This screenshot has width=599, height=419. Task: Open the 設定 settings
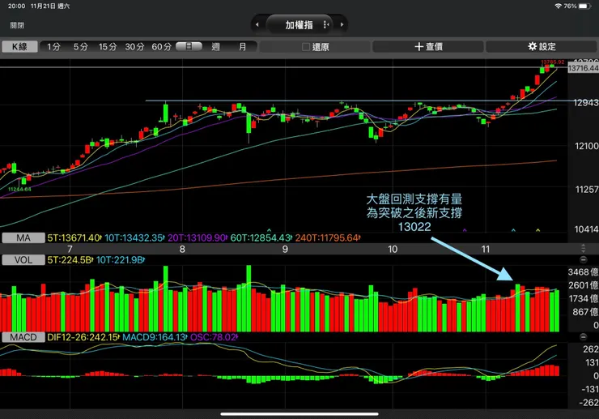tap(542, 47)
